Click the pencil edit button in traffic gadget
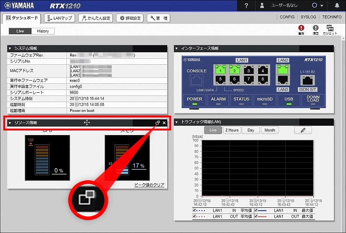This screenshot has width=346, height=233. coord(303,130)
